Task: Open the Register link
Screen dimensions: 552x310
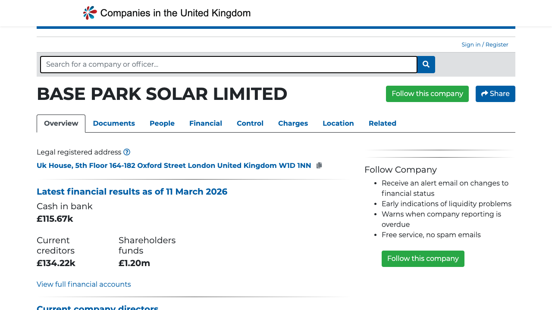Action: pyautogui.click(x=497, y=44)
